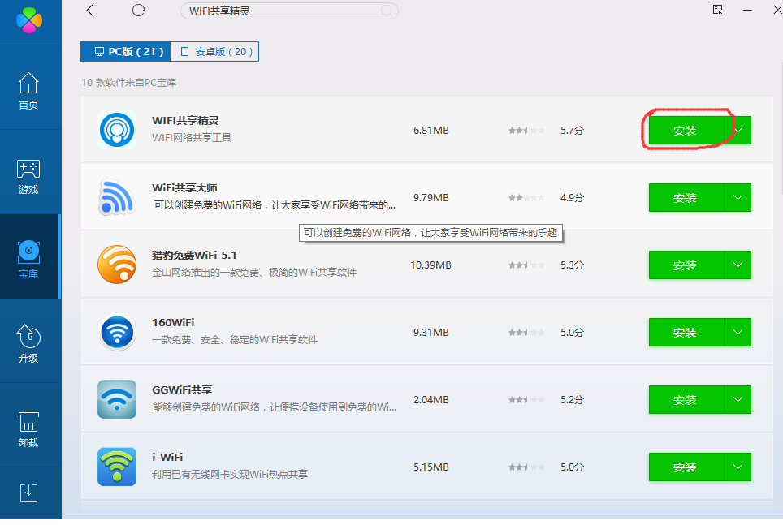The height and width of the screenshot is (525, 783).
Task: Click the 一款免费、安全、稳定 description
Action: tap(235, 340)
